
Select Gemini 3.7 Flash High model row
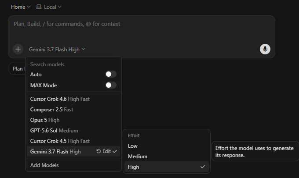coord(73,151)
